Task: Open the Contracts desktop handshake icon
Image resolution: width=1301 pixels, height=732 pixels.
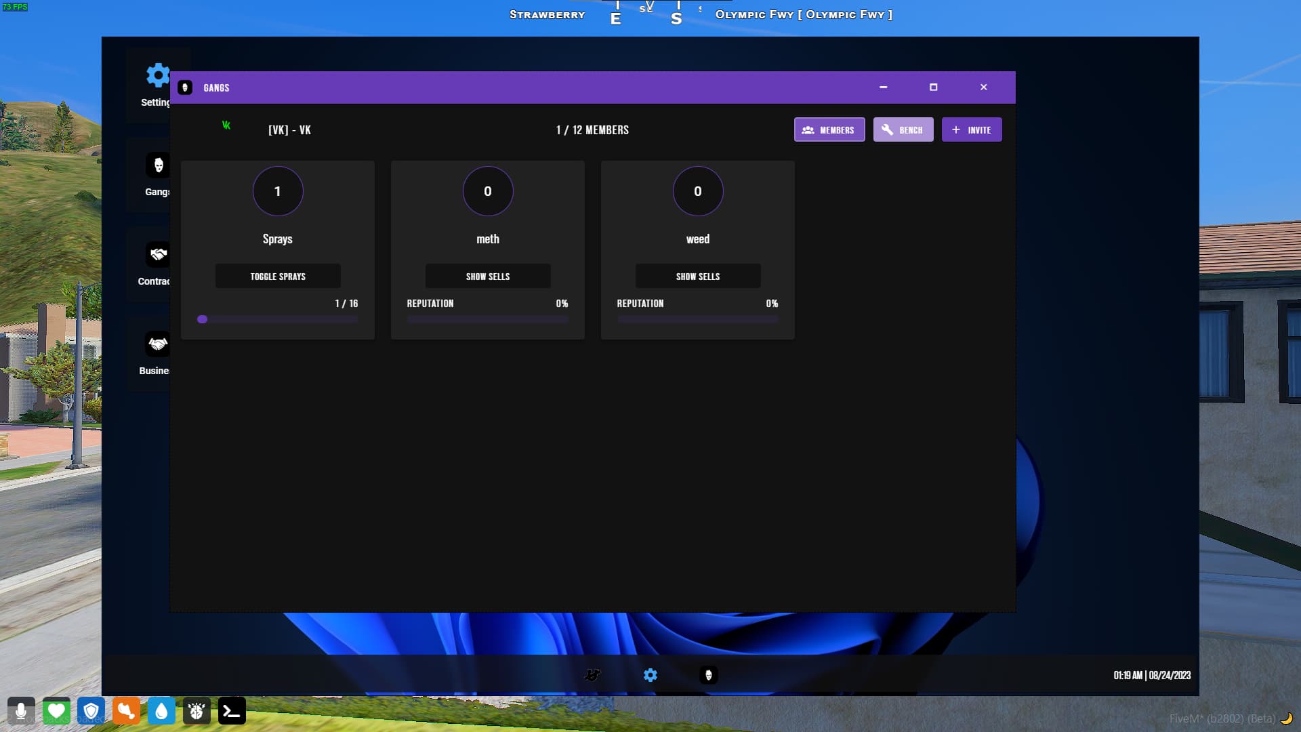Action: point(158,255)
